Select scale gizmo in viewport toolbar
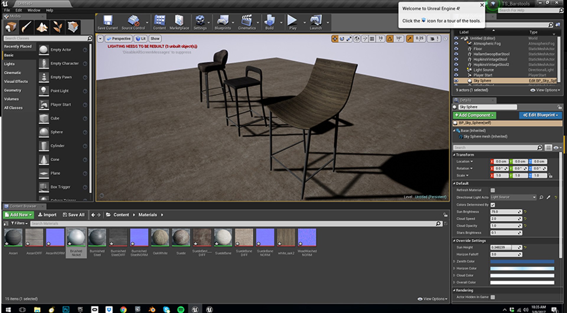567x313 pixels. click(349, 39)
